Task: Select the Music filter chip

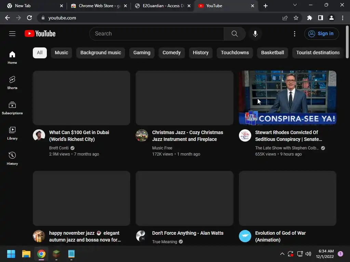Action: [x=62, y=53]
